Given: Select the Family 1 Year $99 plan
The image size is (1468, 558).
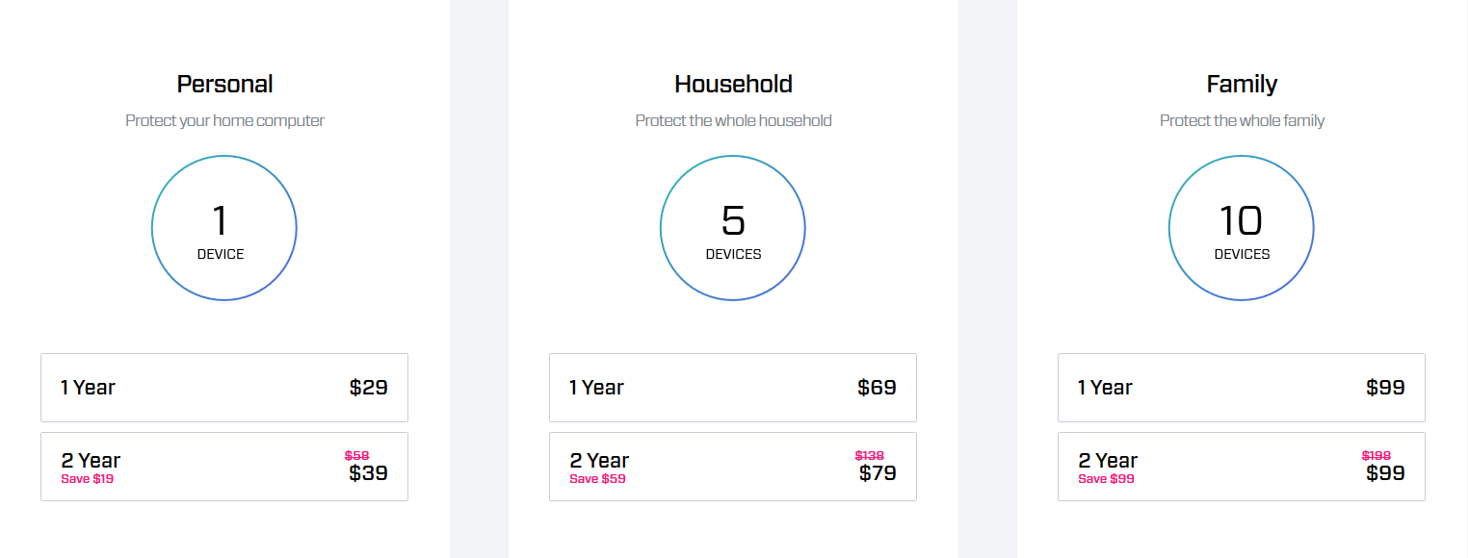Looking at the screenshot, I should click(1242, 388).
